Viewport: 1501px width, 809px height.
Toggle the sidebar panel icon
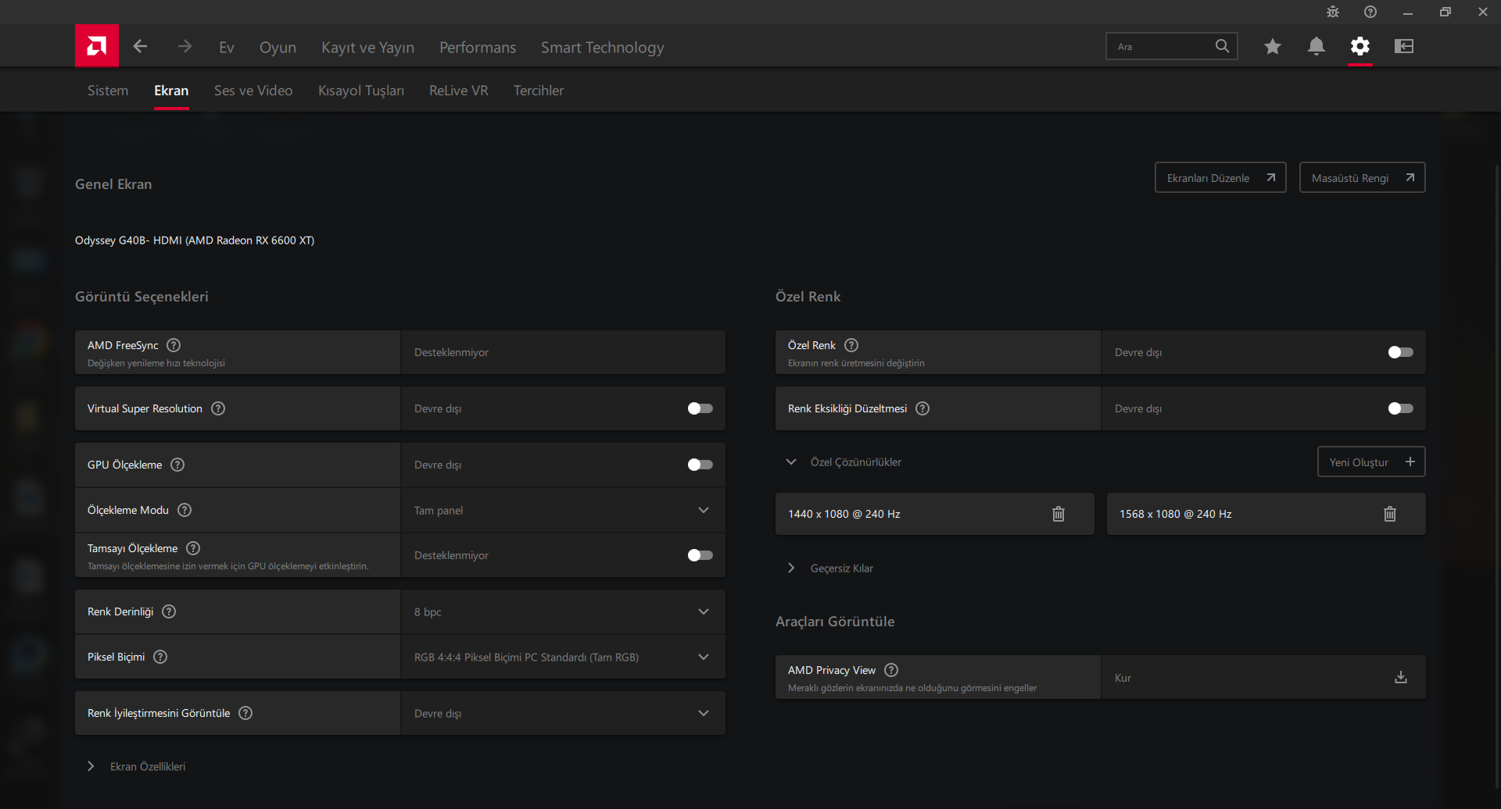tap(1404, 47)
